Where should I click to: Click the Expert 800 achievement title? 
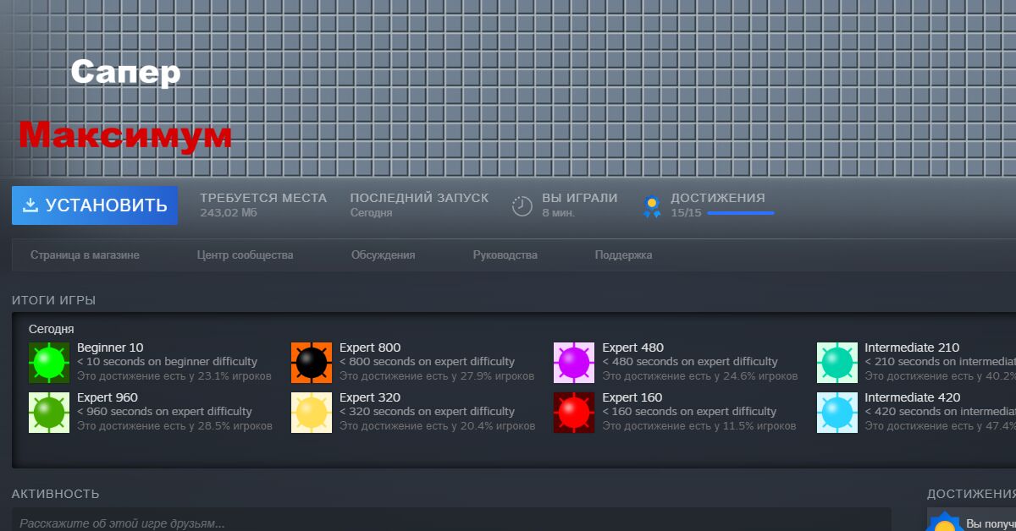(x=370, y=348)
